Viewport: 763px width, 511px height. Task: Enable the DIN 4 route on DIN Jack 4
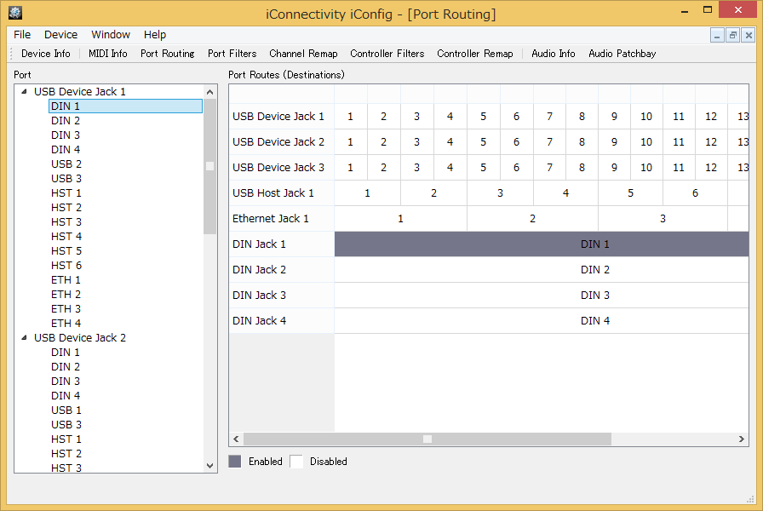[542, 321]
